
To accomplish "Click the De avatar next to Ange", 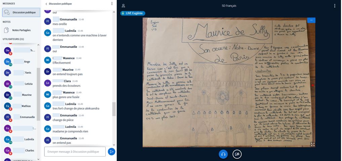I will point(7,62).
